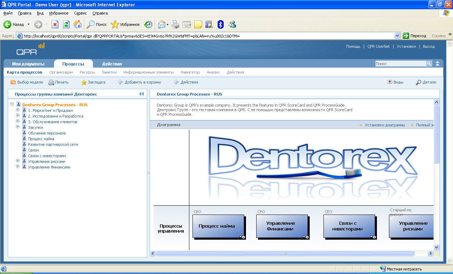Add a bookmark via Закладка star
Image resolution: width=453 pixels, height=274 pixels.
click(84, 82)
